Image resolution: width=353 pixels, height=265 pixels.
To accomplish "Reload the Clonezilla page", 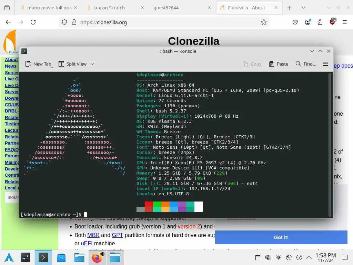I will (x=33, y=22).
